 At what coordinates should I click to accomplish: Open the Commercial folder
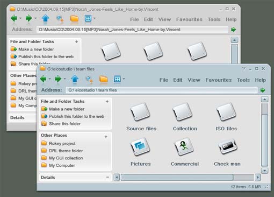[x=184, y=146]
